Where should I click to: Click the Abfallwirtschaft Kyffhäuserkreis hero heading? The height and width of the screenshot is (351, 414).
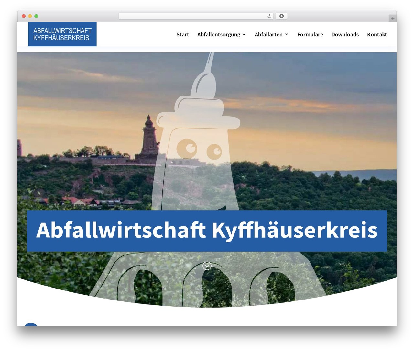coord(207,231)
